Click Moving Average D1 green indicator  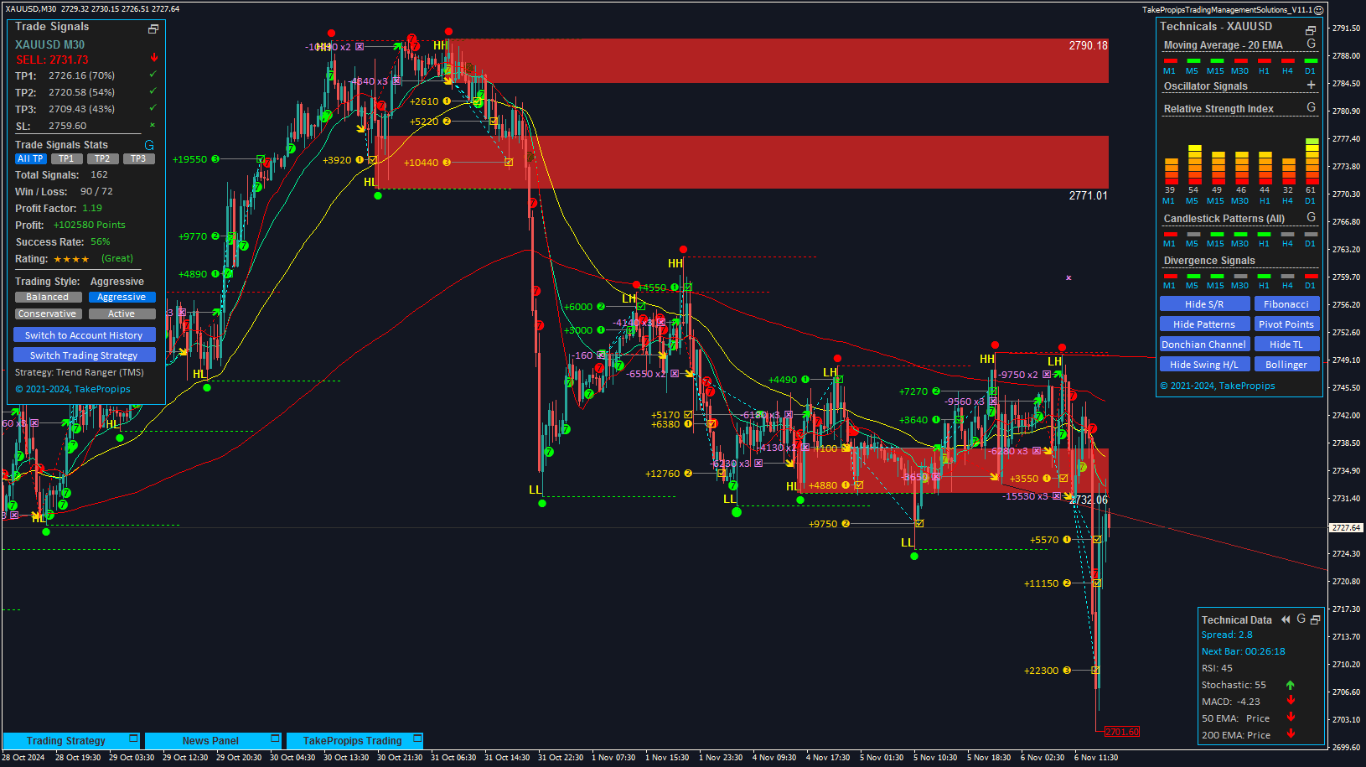[x=1311, y=60]
